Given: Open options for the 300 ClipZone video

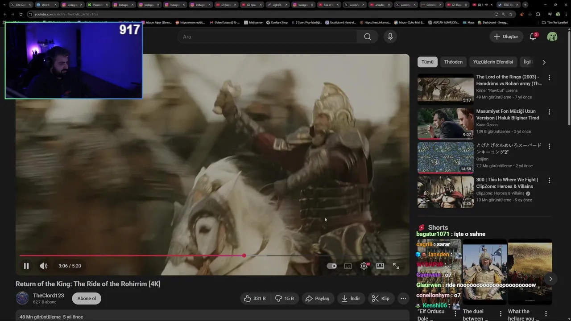Looking at the screenshot, I should (x=549, y=181).
